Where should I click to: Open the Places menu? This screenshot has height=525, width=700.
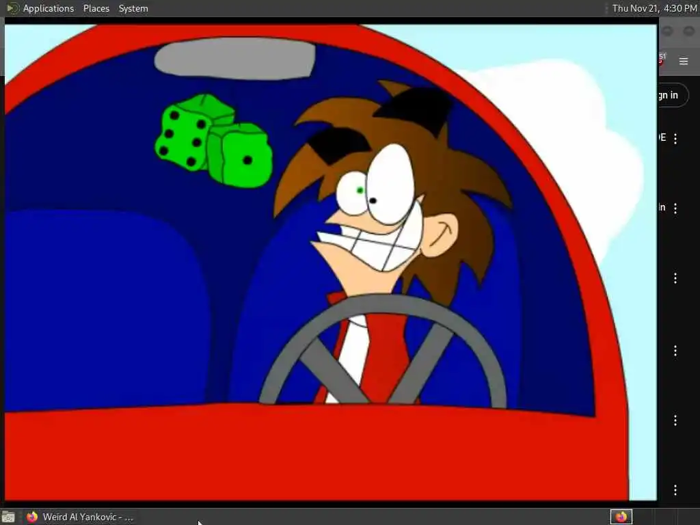click(96, 8)
